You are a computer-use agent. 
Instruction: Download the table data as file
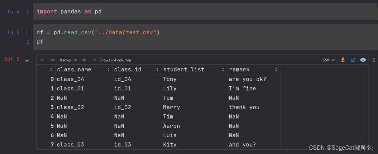click(x=343, y=60)
